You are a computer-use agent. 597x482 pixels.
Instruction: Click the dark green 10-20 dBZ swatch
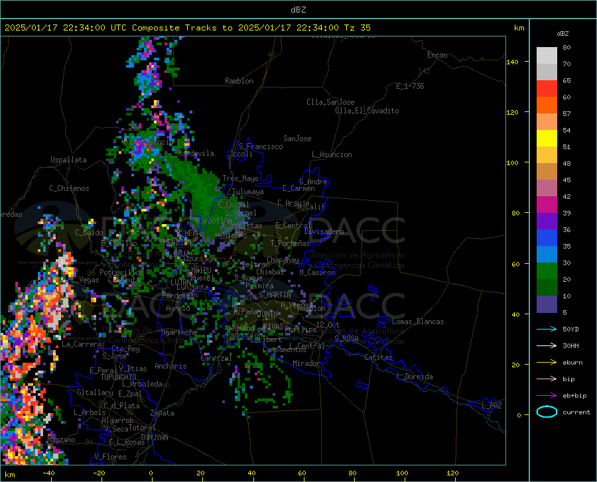click(x=547, y=288)
